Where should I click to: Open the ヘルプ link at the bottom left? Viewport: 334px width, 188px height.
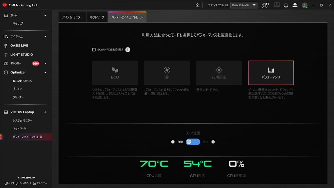click(9, 183)
